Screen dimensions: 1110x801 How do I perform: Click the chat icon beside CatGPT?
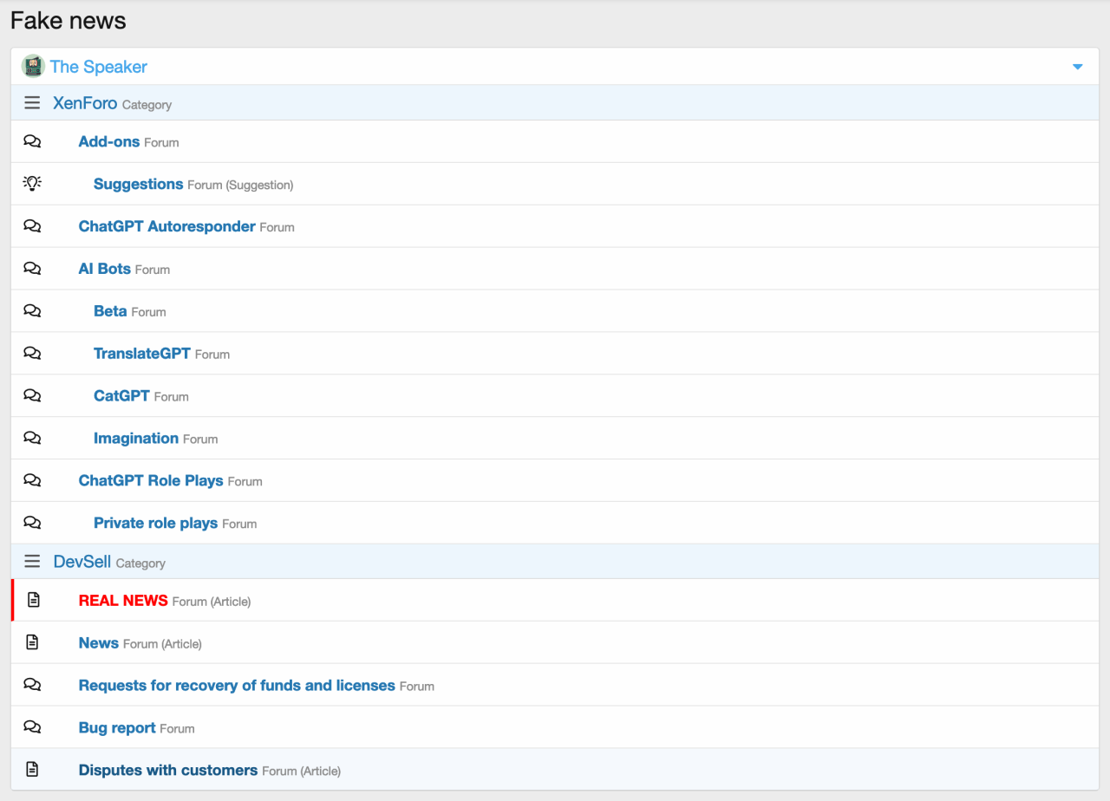click(x=32, y=395)
